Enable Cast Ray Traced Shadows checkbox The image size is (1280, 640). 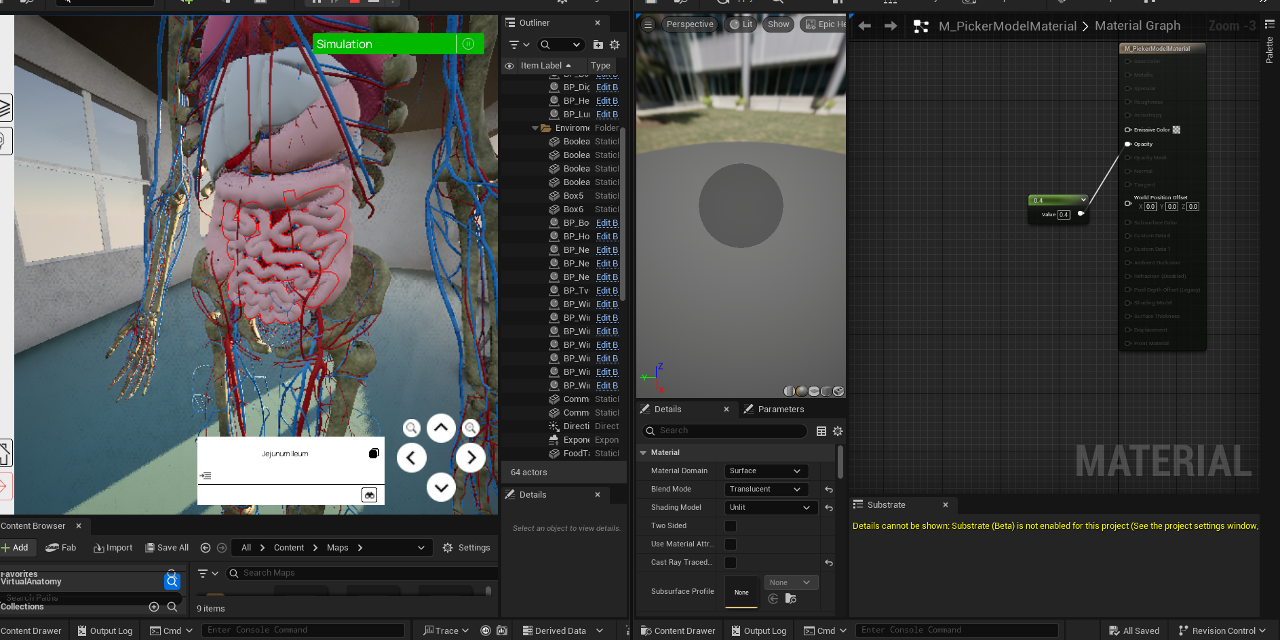731,563
